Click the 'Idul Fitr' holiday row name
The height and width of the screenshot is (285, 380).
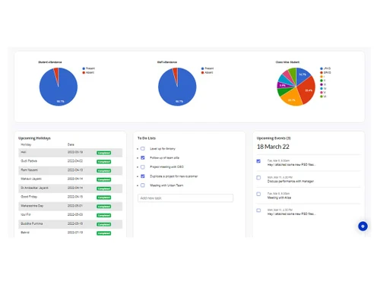click(26, 214)
